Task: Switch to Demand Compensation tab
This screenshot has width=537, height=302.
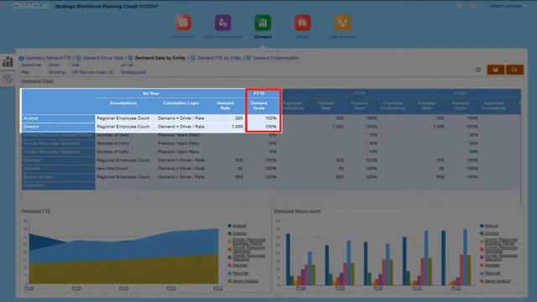Action: point(276,58)
